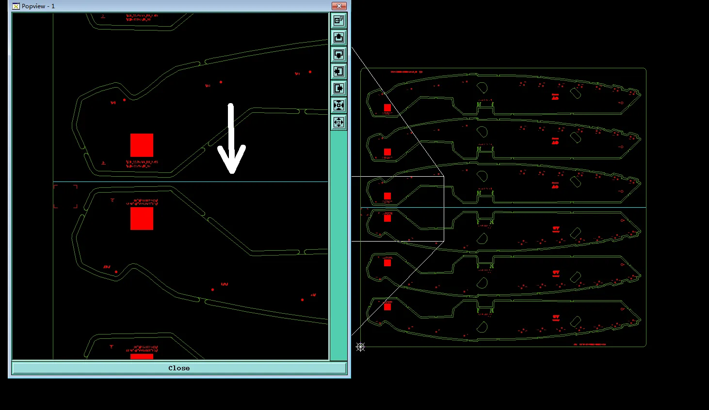This screenshot has width=709, height=410.
Task: Pan the Popview left with the left-arrow icon
Action: [x=338, y=71]
